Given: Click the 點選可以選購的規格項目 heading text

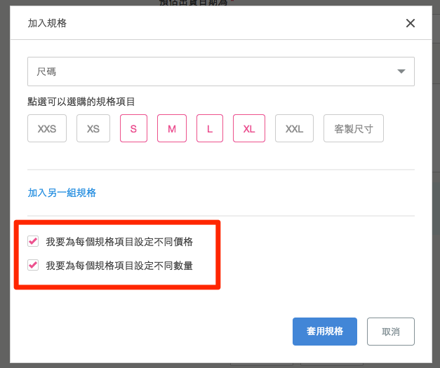Looking at the screenshot, I should click(81, 102).
